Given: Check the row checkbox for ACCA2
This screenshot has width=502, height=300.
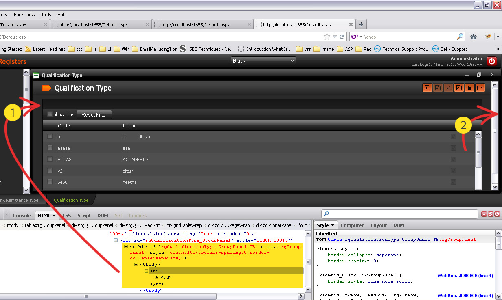Looking at the screenshot, I should point(50,159).
